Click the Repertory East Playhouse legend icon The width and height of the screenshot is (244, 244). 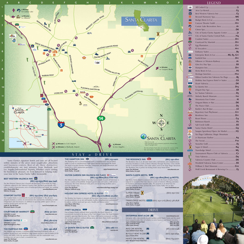190,112
